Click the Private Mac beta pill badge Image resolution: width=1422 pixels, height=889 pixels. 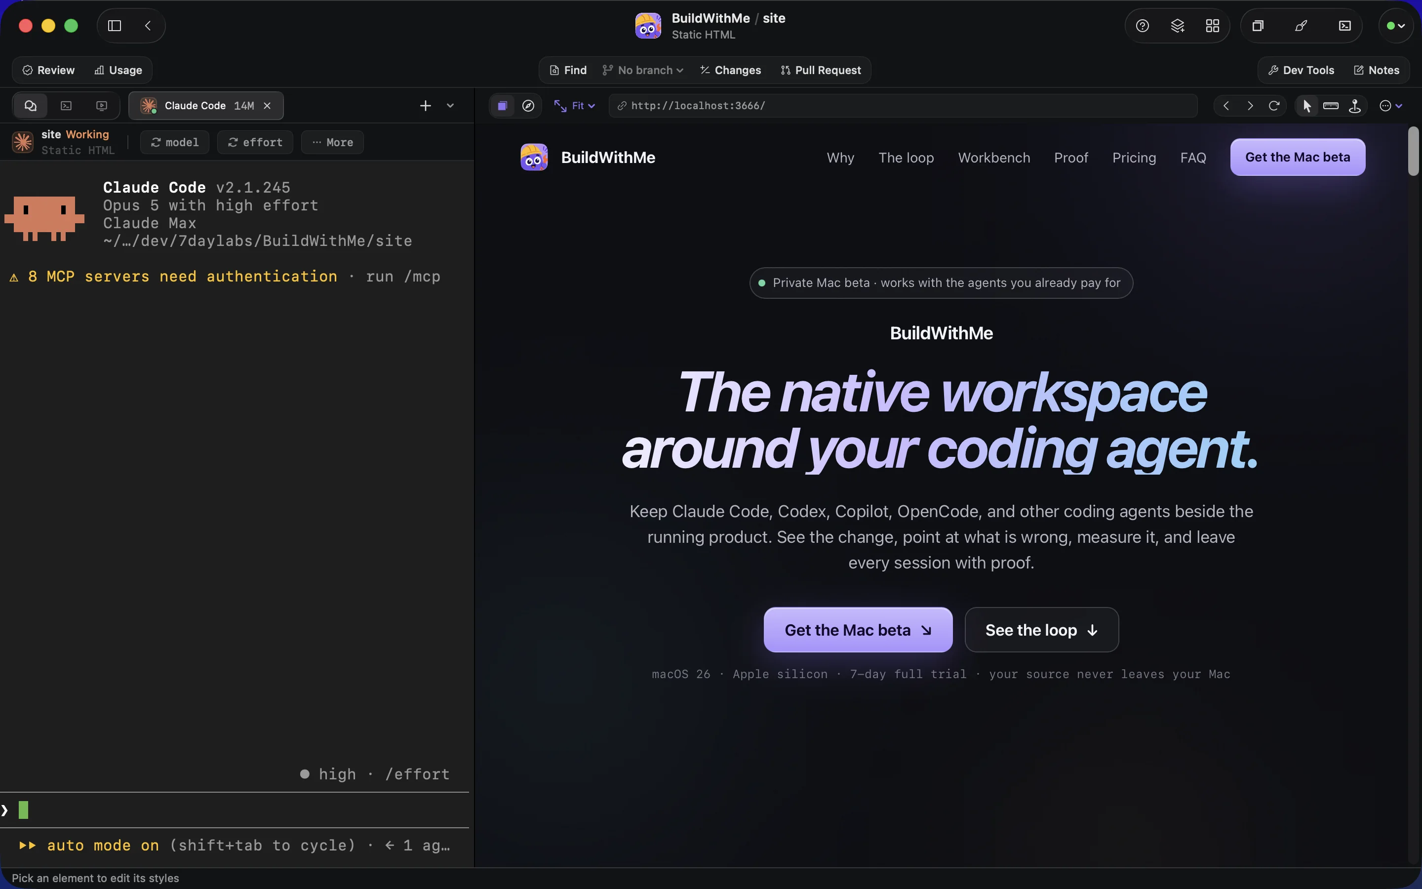941,283
